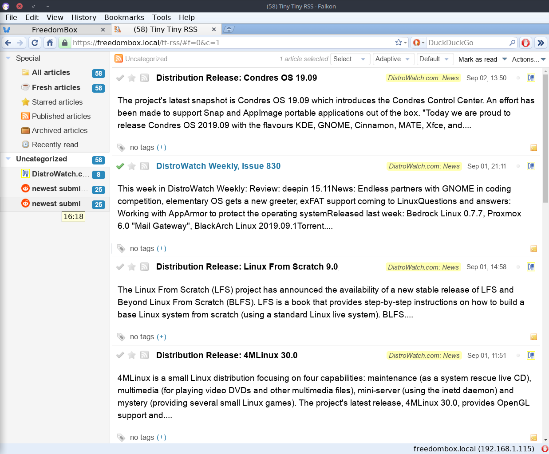This screenshot has height=454, width=549.
Task: Bookmark this page with the star icon
Action: tap(399, 43)
